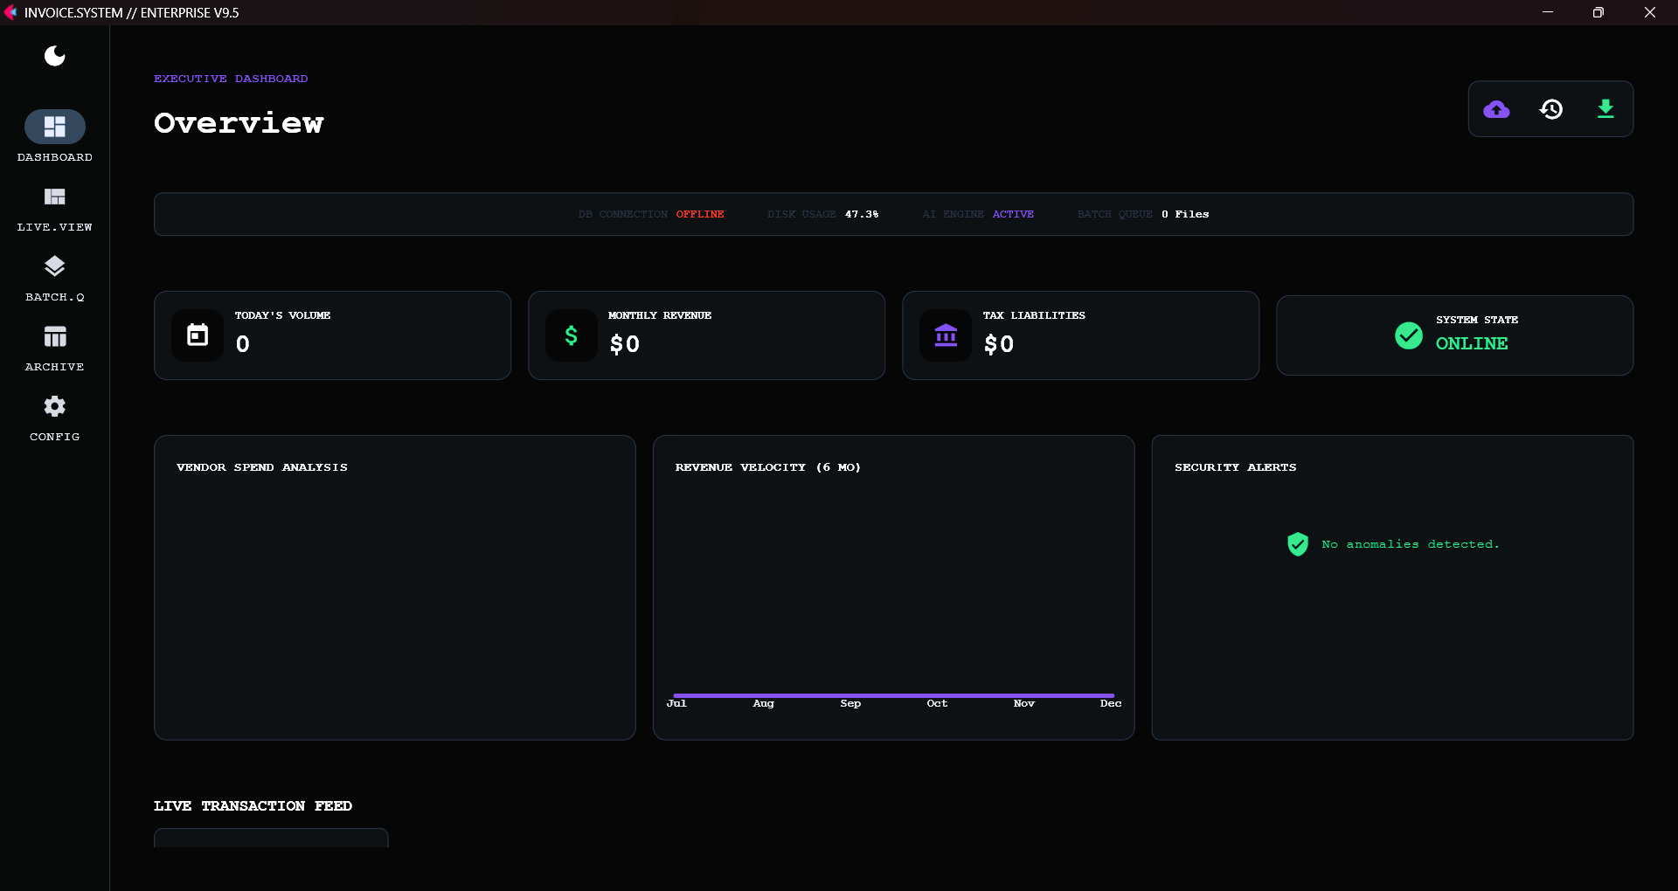This screenshot has height=891, width=1678.
Task: Open the Archive section
Action: point(54,348)
